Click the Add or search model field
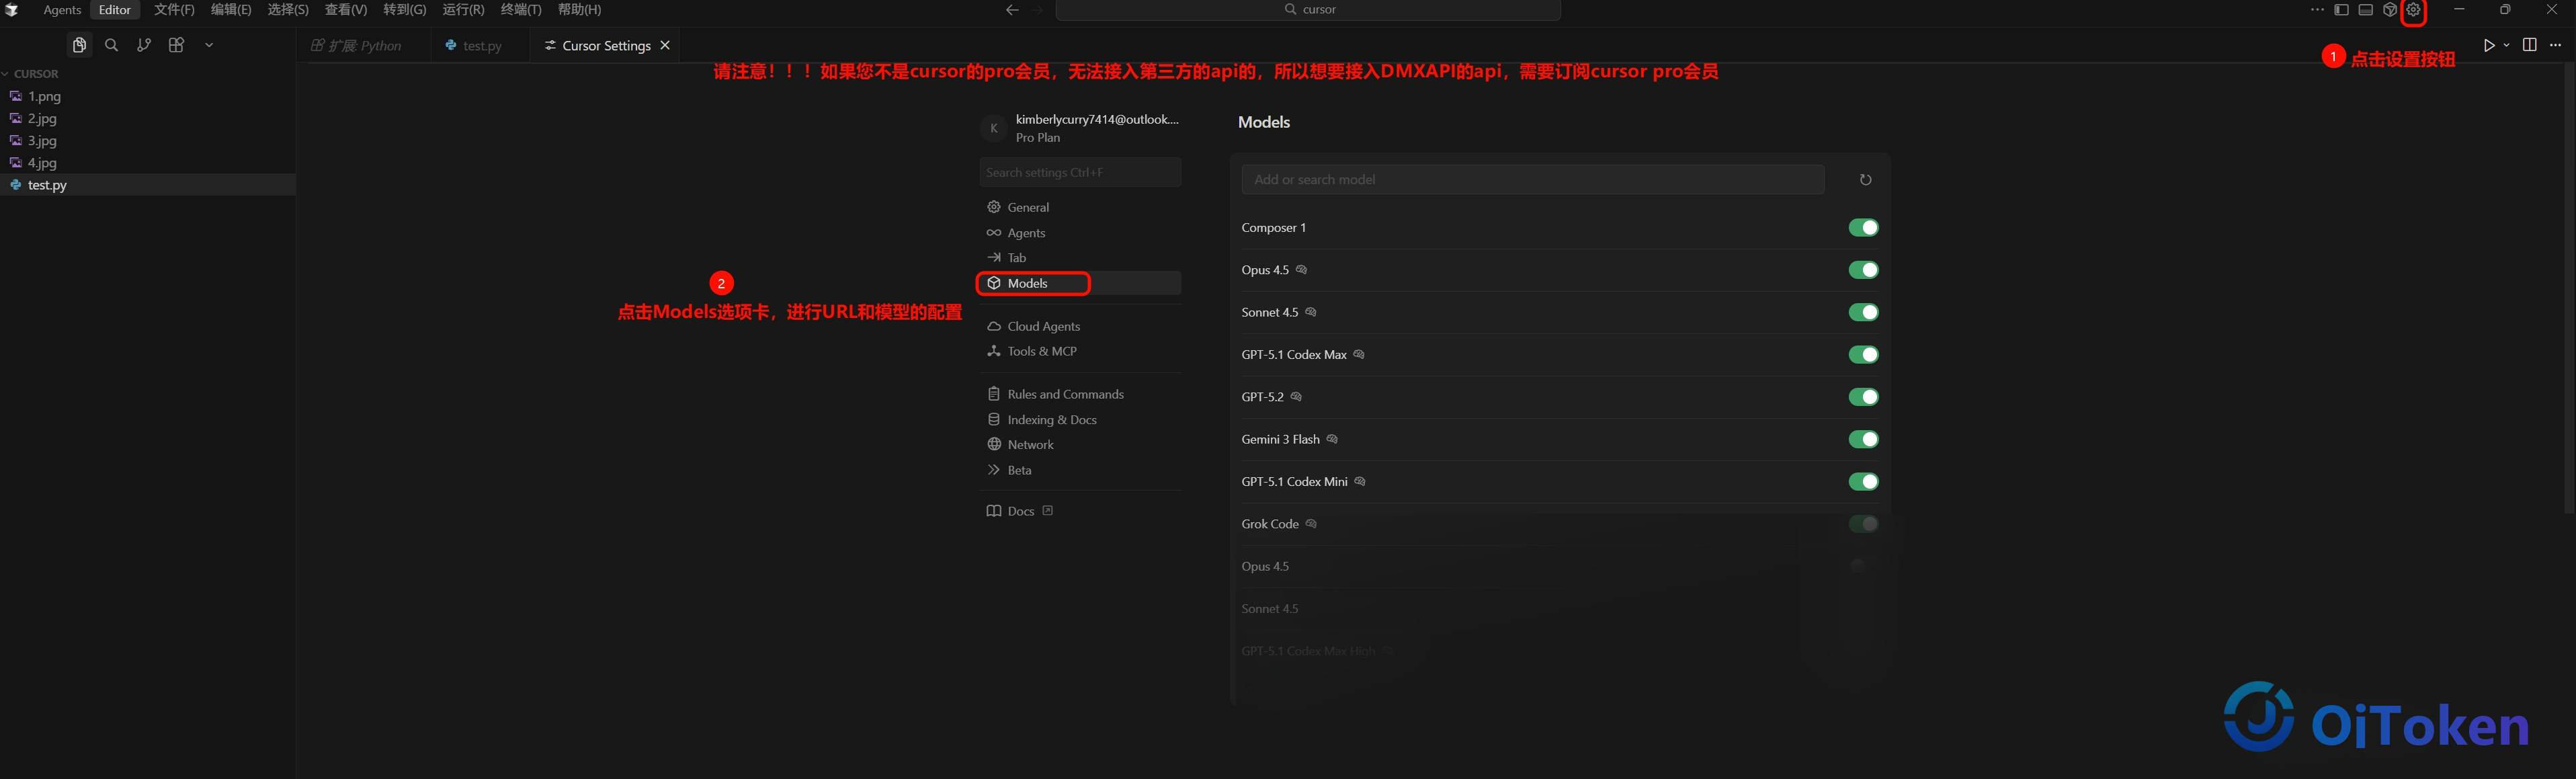This screenshot has height=779, width=2576. pos(1532,180)
